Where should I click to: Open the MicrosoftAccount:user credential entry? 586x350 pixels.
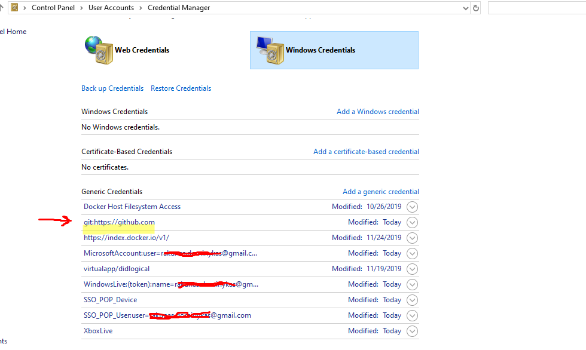tap(170, 253)
